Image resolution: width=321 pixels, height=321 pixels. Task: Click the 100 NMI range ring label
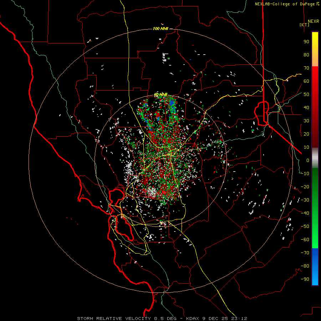tap(160, 29)
